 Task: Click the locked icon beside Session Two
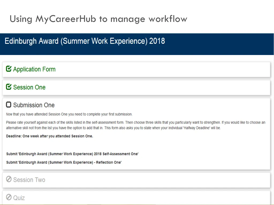click(x=9, y=179)
